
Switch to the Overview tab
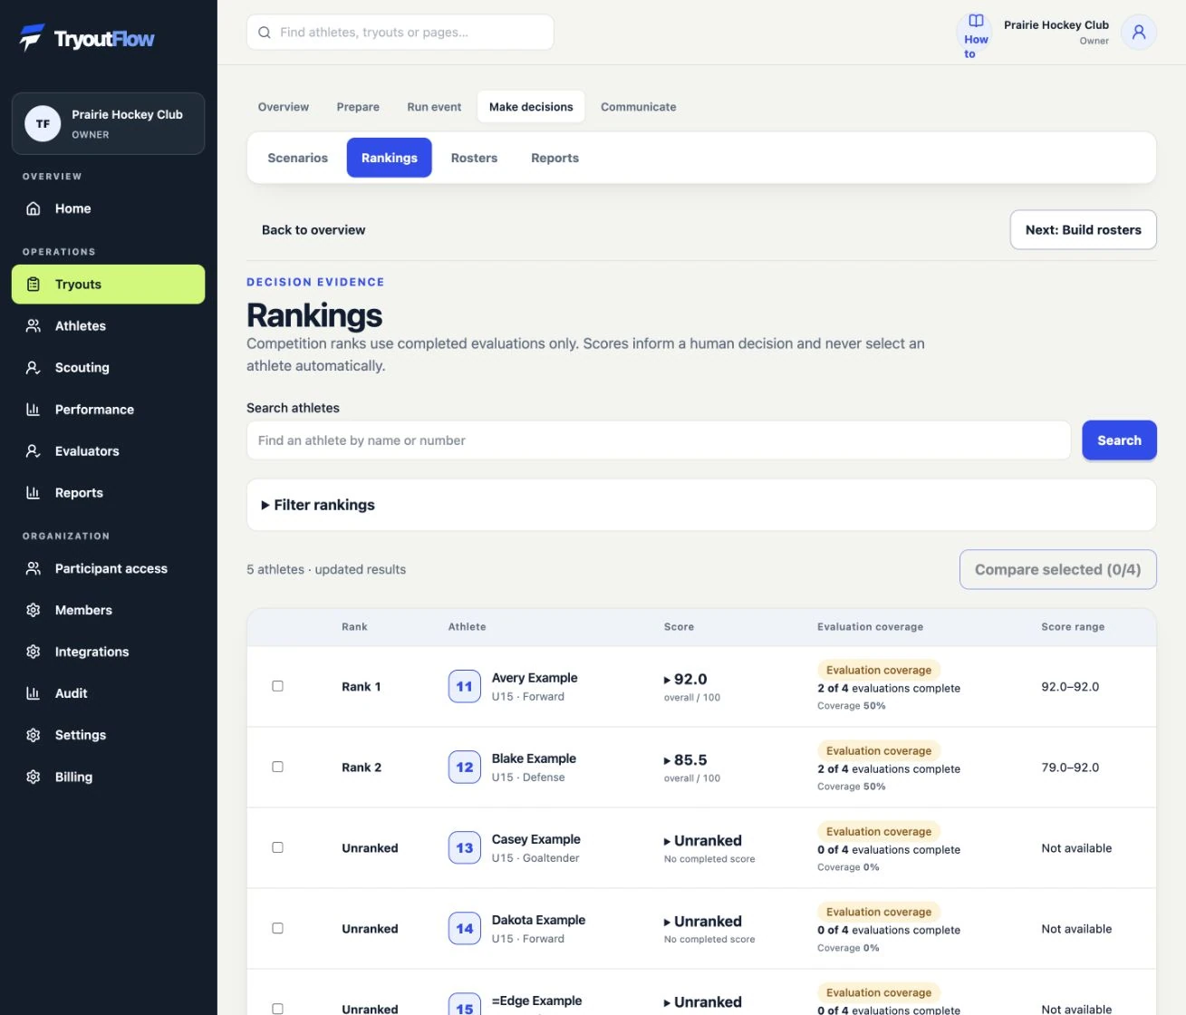pyautogui.click(x=284, y=107)
